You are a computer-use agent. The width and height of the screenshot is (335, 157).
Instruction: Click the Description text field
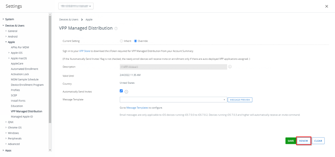(173, 67)
